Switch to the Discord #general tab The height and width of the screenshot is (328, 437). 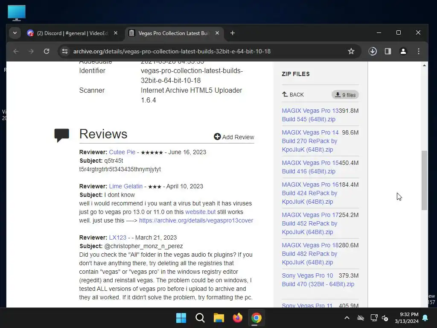click(72, 33)
